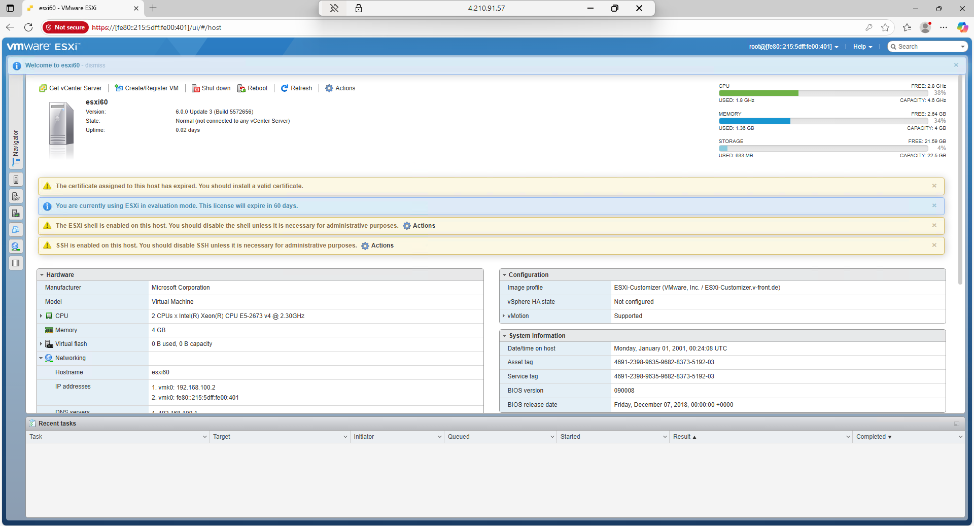Click the remote session pin icon
The image size is (974, 526).
click(x=334, y=8)
